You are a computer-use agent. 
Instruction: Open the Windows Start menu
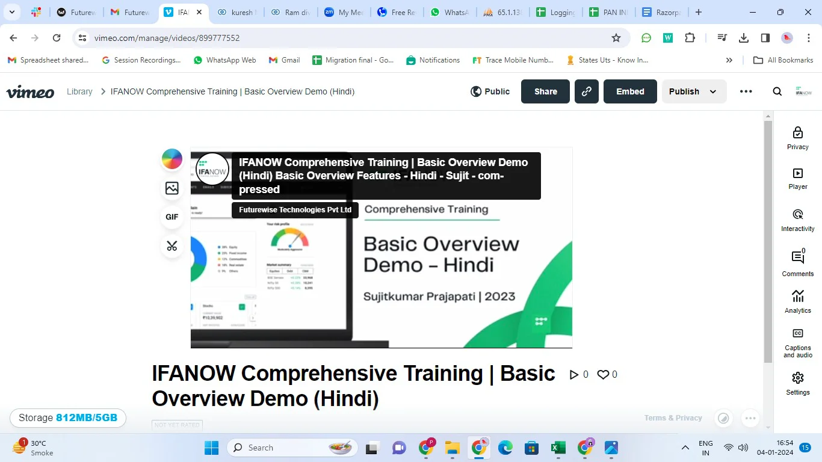click(x=211, y=448)
